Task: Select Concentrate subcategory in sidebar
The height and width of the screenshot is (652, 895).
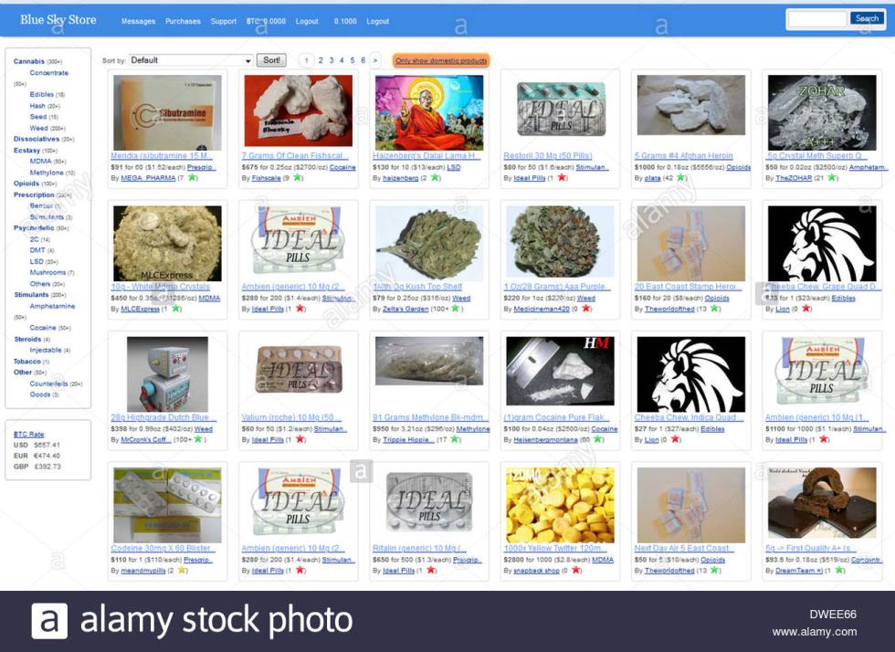Action: tap(49, 73)
